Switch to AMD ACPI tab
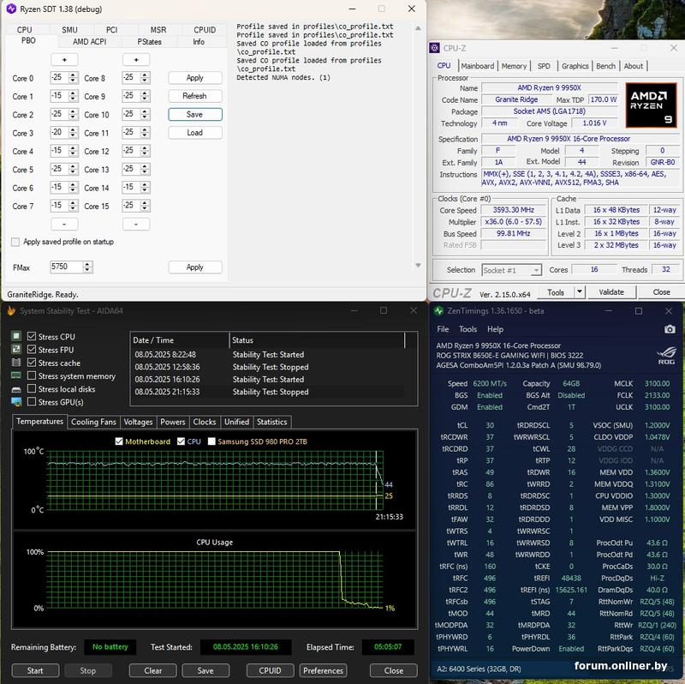This screenshot has height=684, width=685. 89,41
